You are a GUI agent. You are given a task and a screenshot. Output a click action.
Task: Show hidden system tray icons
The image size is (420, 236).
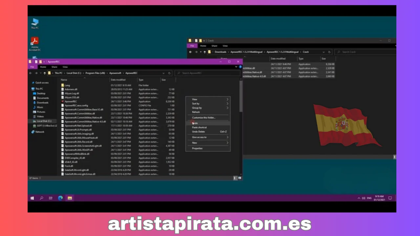(359, 198)
